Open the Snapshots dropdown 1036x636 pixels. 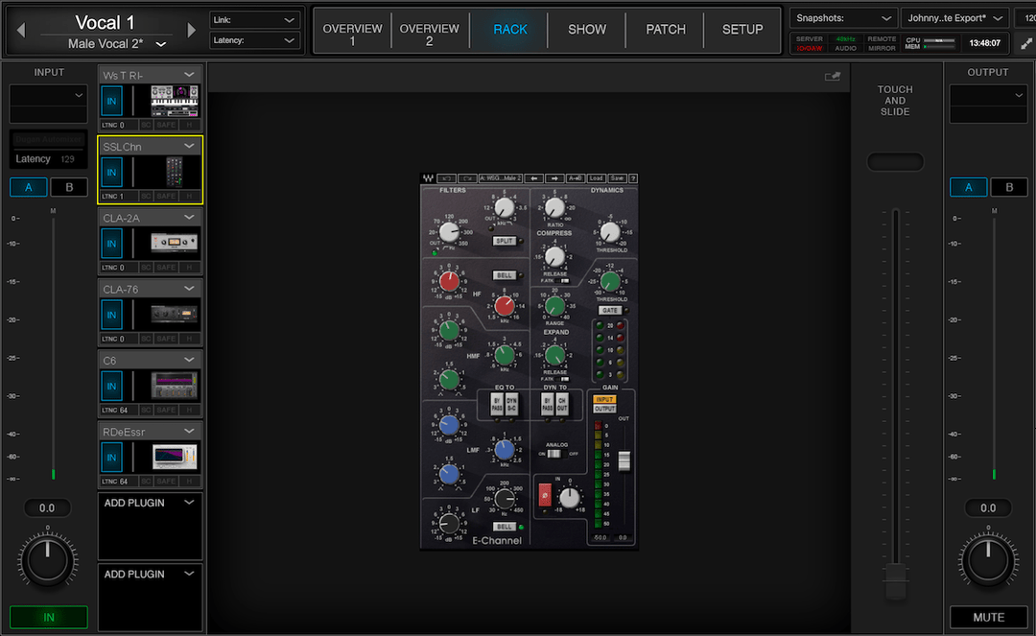tap(842, 17)
